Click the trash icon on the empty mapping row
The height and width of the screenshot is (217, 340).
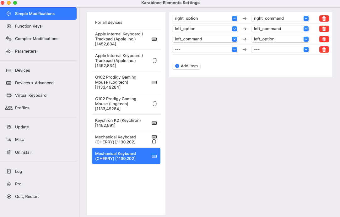click(x=324, y=49)
